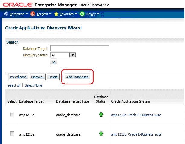Click the Delete button
This screenshot has width=185, height=144.
coord(53,77)
